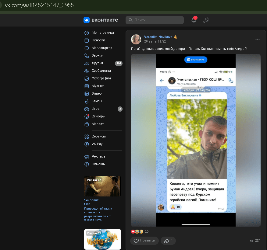Click the Фотографии picture icon

tap(87, 78)
